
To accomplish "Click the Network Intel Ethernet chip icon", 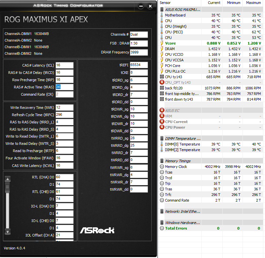I will point(162,211).
